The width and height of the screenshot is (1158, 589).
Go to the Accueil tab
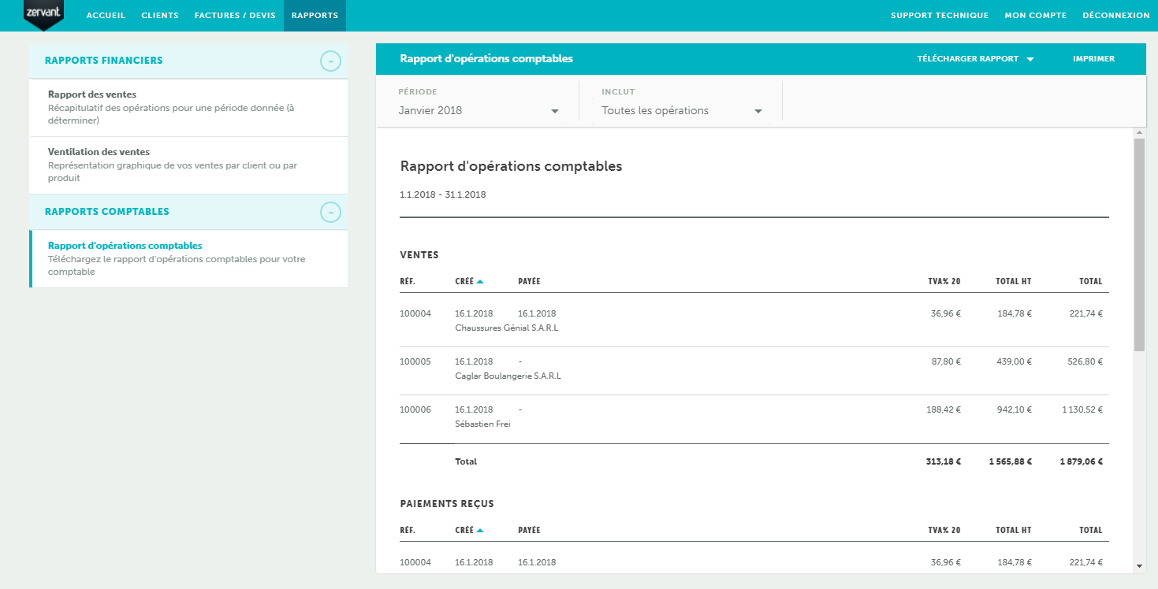pyautogui.click(x=106, y=16)
